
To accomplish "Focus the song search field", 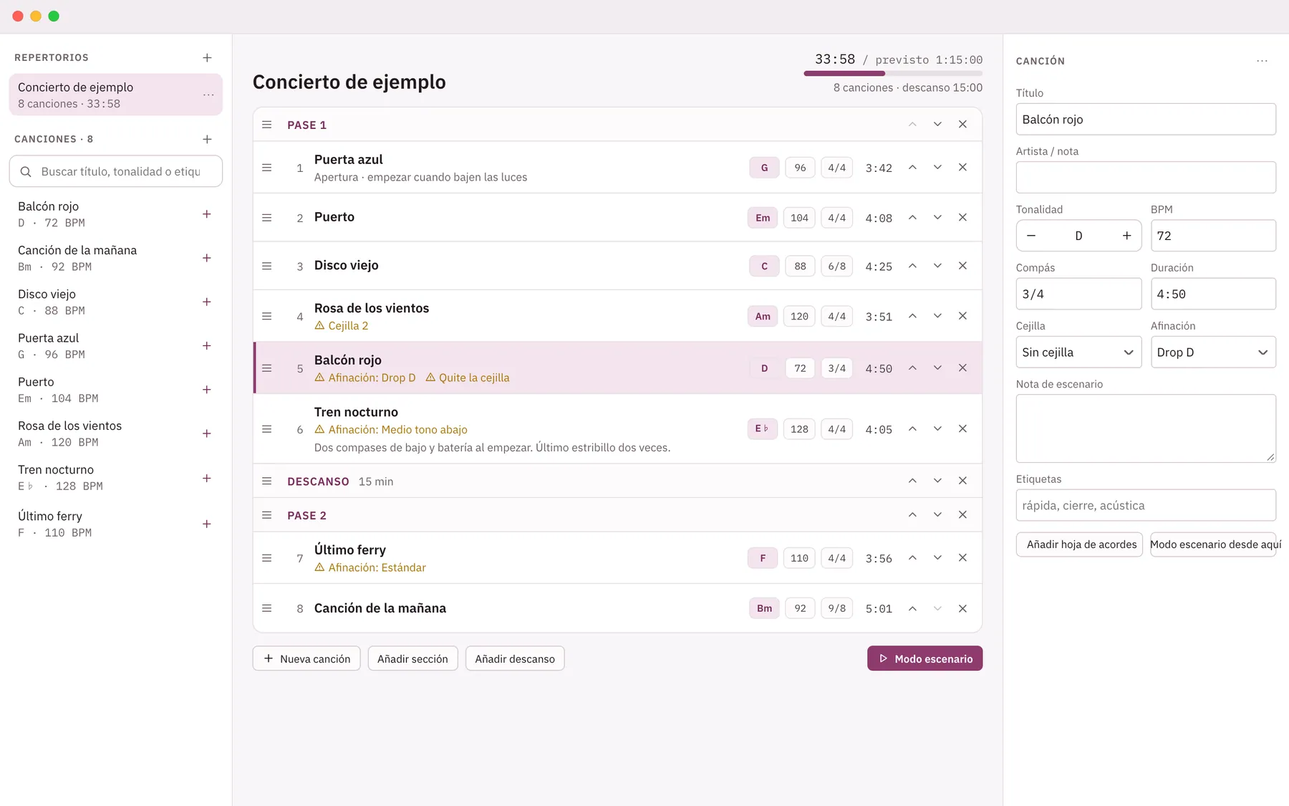I will click(115, 172).
